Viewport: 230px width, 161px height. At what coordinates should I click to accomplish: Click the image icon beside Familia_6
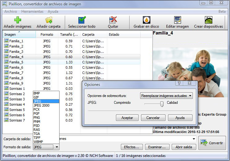[6, 67]
